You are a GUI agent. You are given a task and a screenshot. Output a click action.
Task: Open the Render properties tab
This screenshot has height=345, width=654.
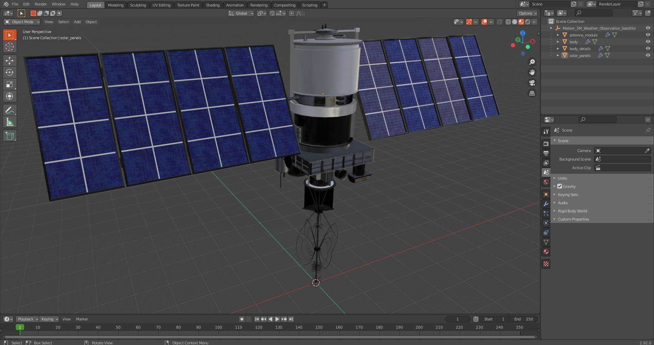pyautogui.click(x=546, y=144)
